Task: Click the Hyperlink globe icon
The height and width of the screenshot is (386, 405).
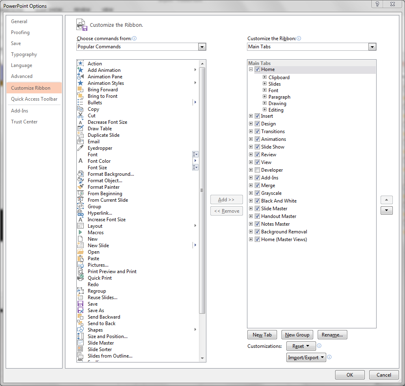Action: pos(80,213)
